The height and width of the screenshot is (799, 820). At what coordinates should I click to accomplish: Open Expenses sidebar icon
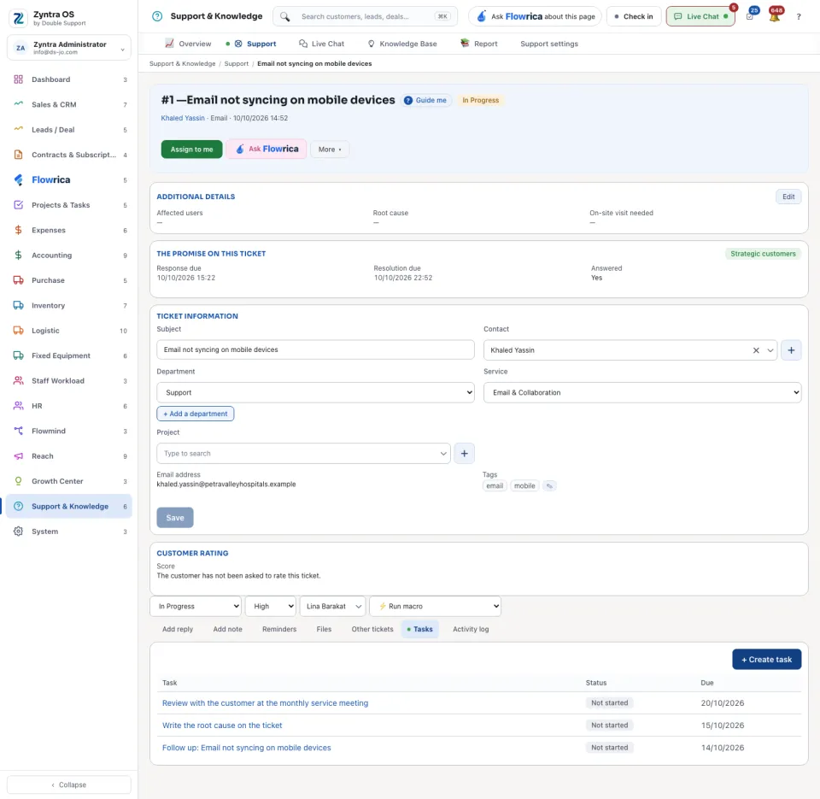(x=18, y=230)
